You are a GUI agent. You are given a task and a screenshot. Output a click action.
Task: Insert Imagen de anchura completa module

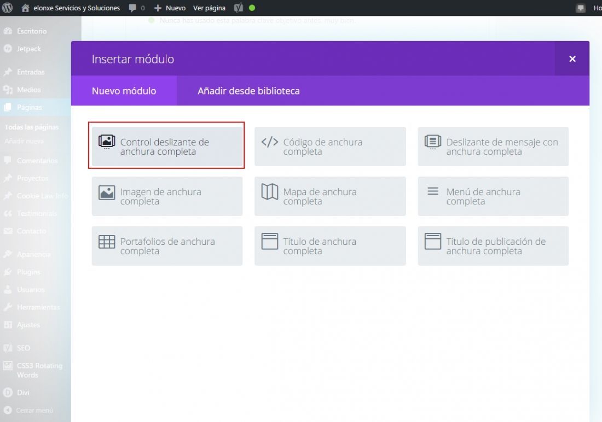[167, 196]
